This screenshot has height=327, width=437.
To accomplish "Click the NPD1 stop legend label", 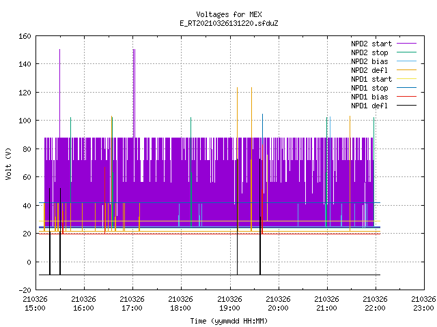I will (369, 88).
